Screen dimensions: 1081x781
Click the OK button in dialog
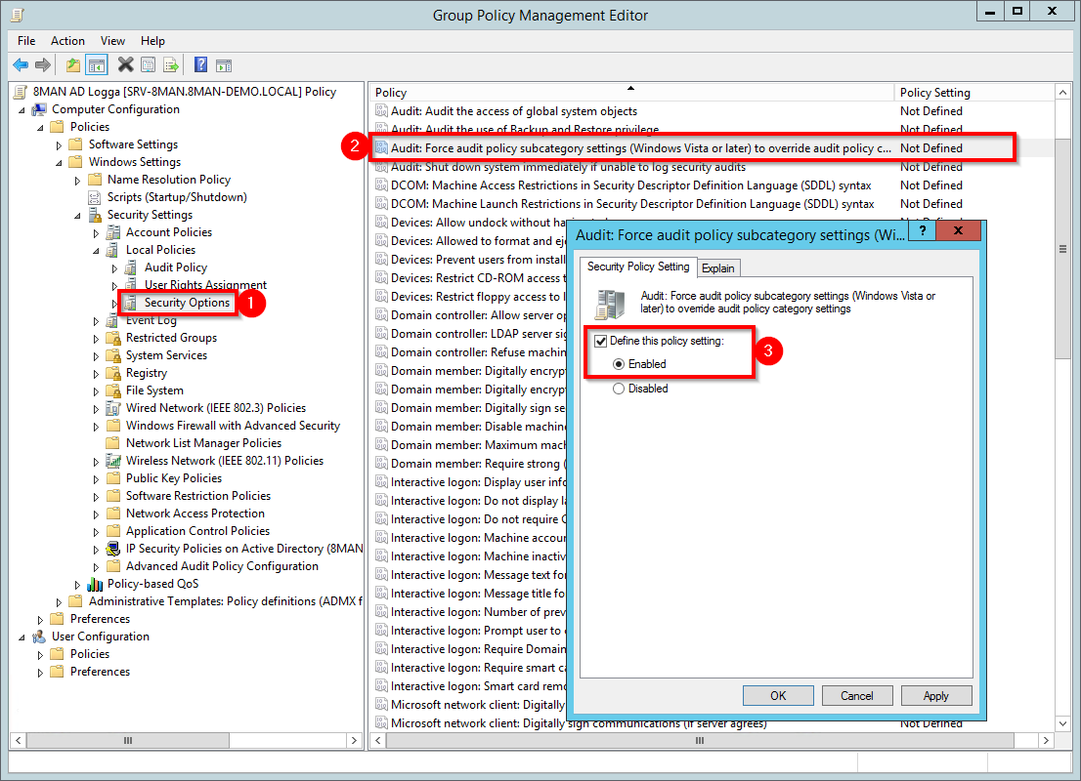pos(778,696)
